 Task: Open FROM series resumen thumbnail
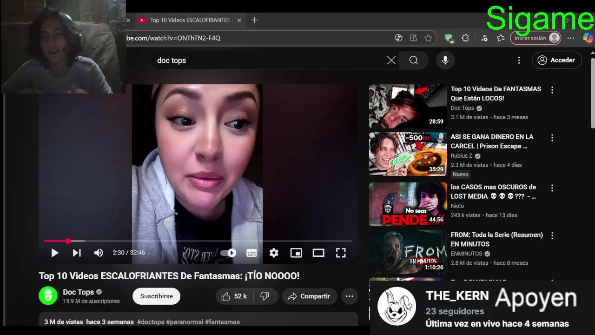tap(408, 252)
